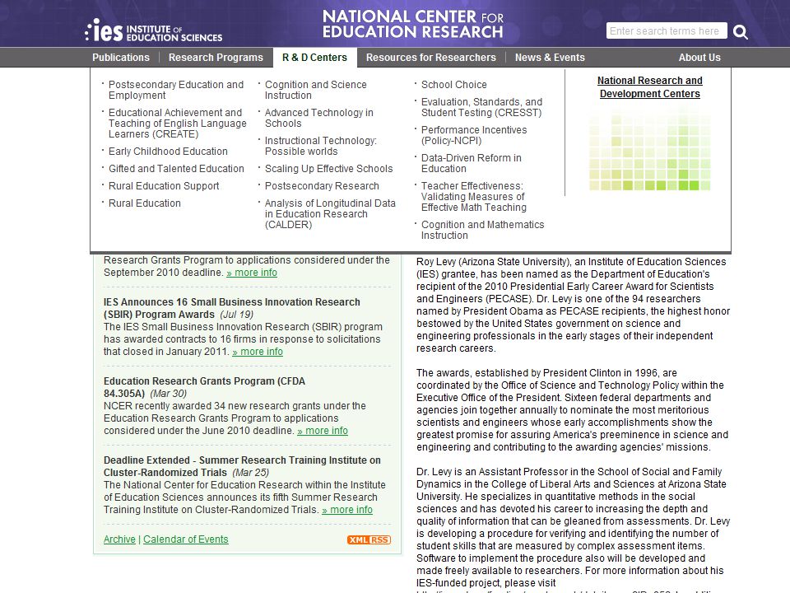Open the Rural Education link

[x=145, y=203]
